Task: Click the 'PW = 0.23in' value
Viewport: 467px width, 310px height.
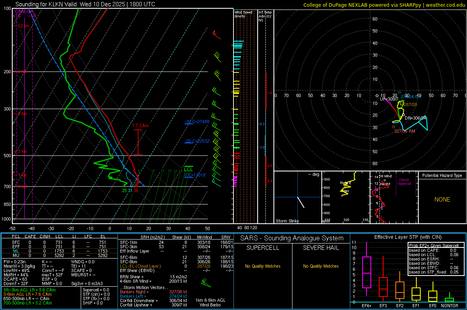Action: click(x=15, y=262)
